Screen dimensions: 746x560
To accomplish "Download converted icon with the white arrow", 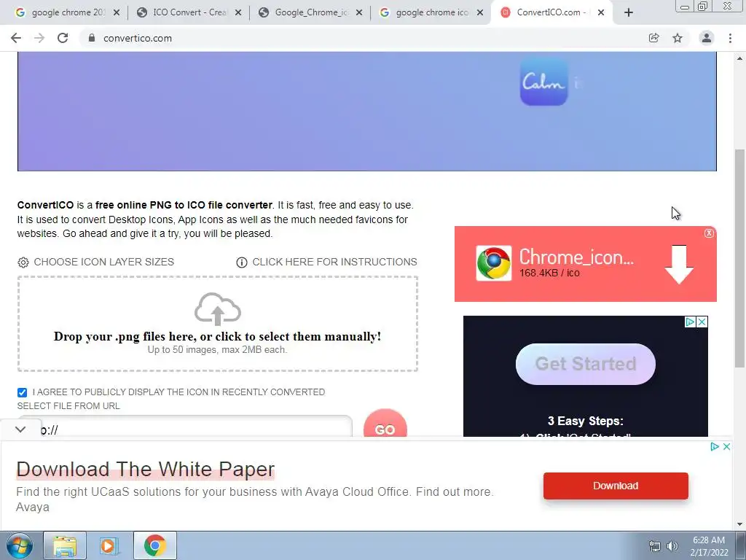I will point(679,265).
